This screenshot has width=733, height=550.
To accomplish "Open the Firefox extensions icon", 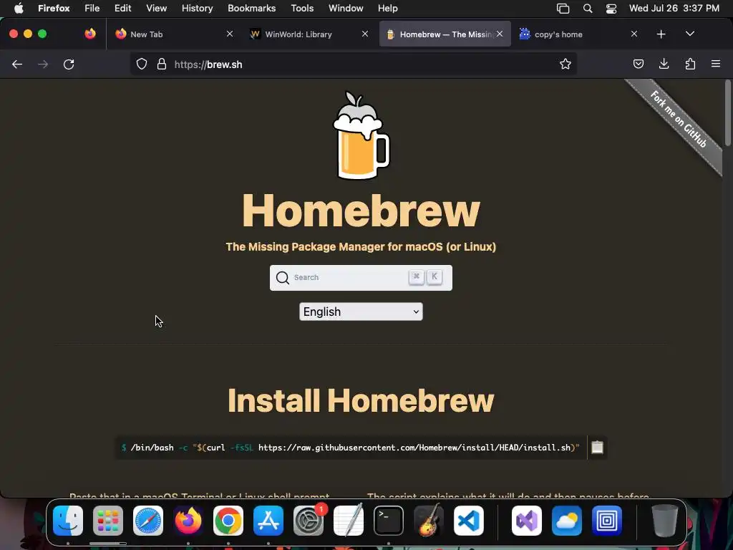I will (x=690, y=64).
